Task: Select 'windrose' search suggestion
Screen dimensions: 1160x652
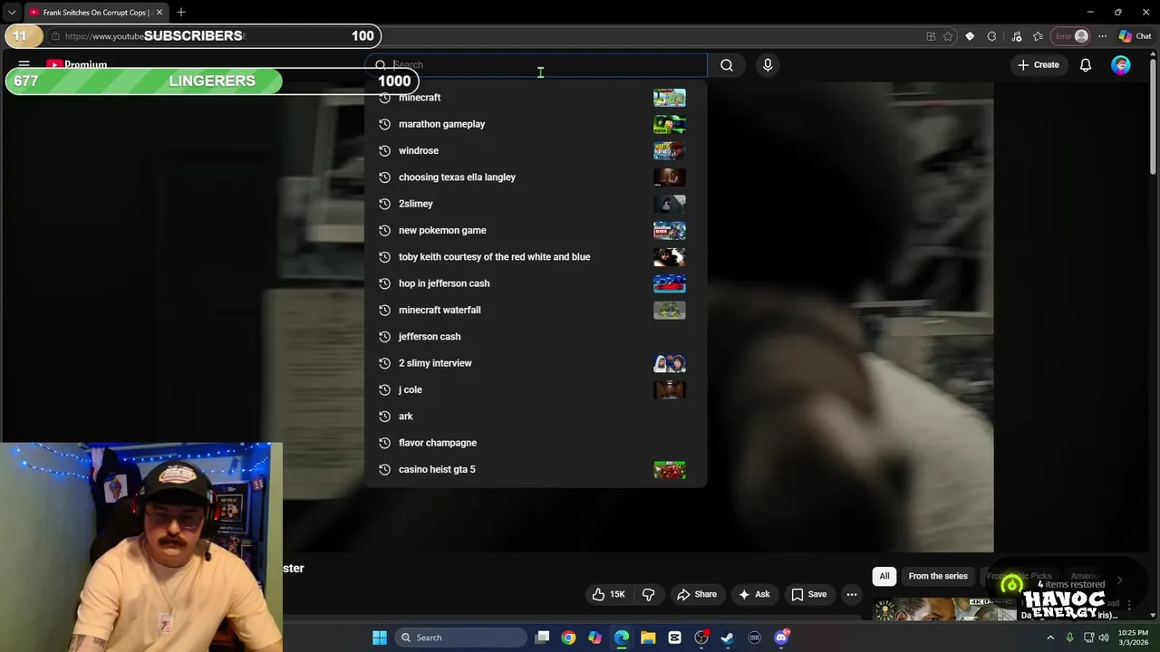Action: click(535, 150)
